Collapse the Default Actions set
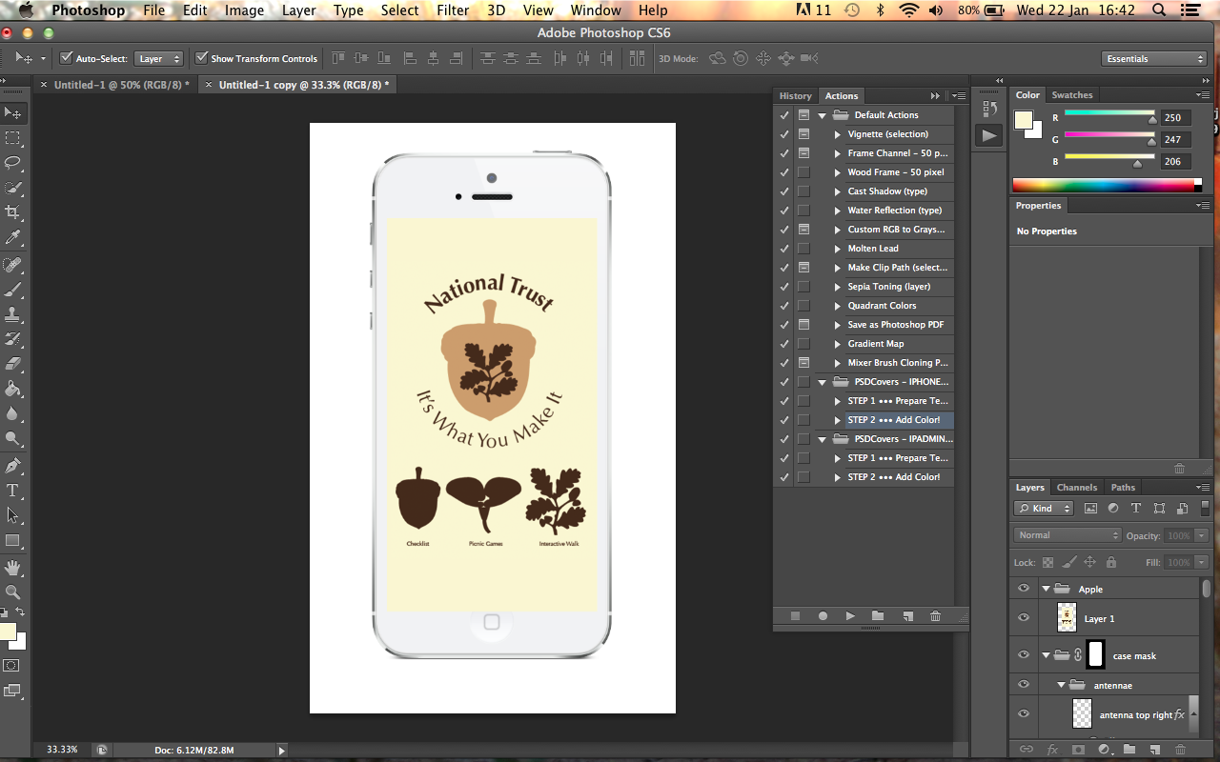 822,115
